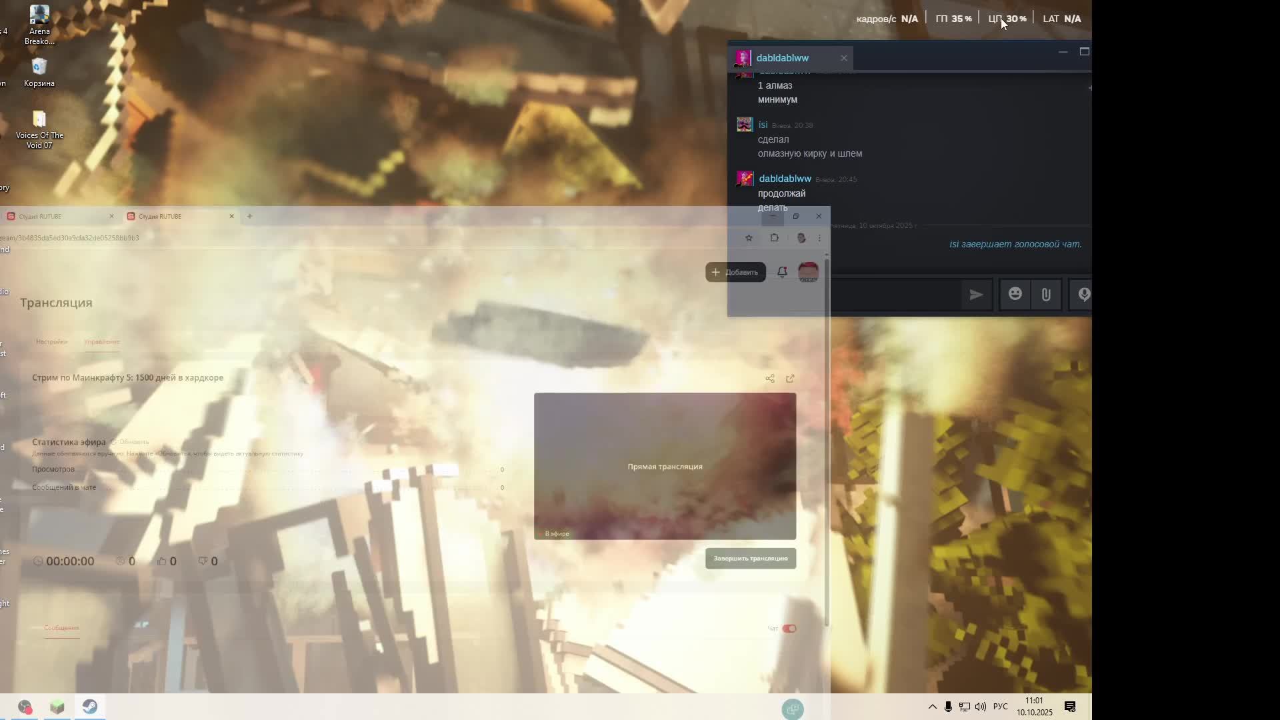The height and width of the screenshot is (720, 1280).
Task: Open RUTUBE profile avatar menu
Action: point(808,271)
